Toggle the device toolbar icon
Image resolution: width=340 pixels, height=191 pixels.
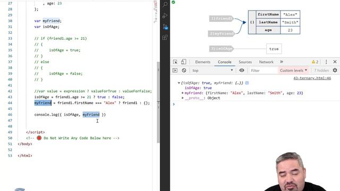(184, 62)
